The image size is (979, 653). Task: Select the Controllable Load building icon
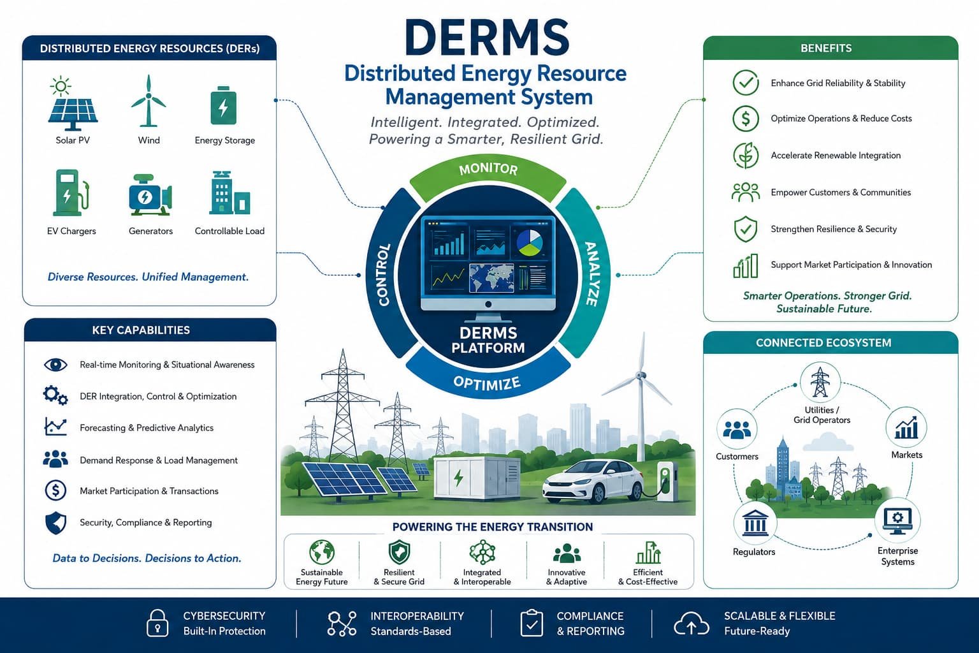coord(229,193)
